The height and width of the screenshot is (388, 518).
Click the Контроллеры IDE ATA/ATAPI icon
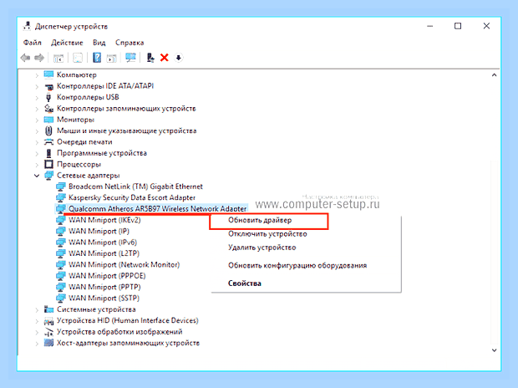(x=49, y=86)
